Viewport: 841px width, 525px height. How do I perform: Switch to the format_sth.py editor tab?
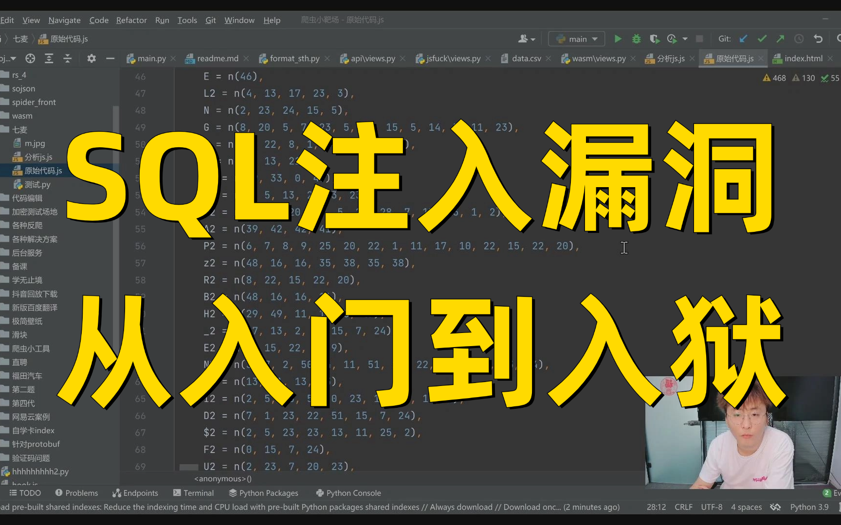coord(294,58)
